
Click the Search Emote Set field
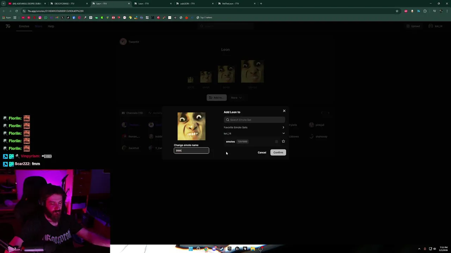(x=254, y=120)
